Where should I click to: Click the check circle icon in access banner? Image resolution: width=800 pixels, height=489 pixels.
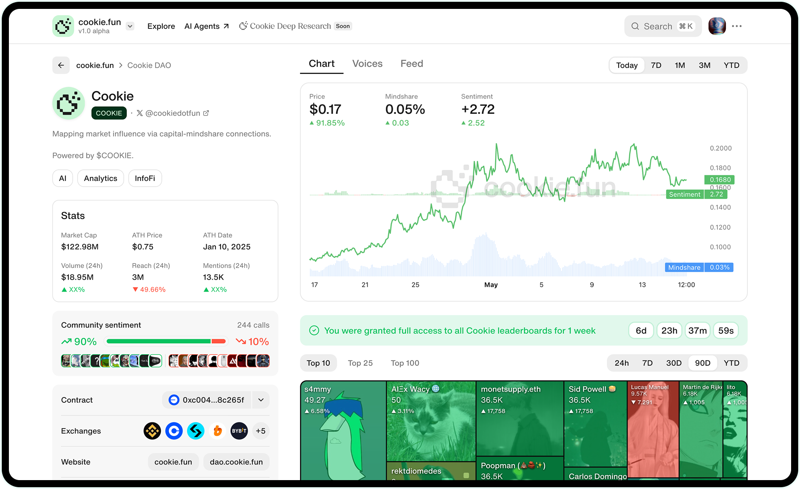pos(314,330)
